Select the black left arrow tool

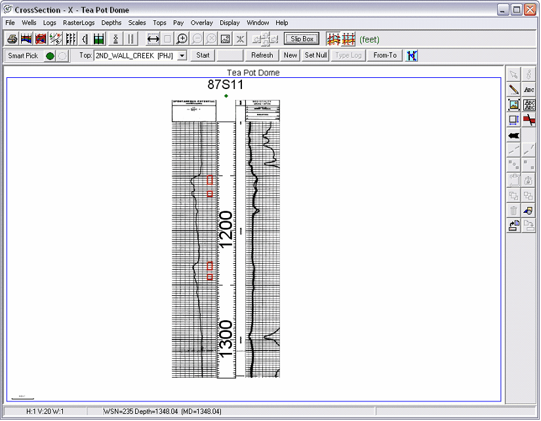(514, 135)
